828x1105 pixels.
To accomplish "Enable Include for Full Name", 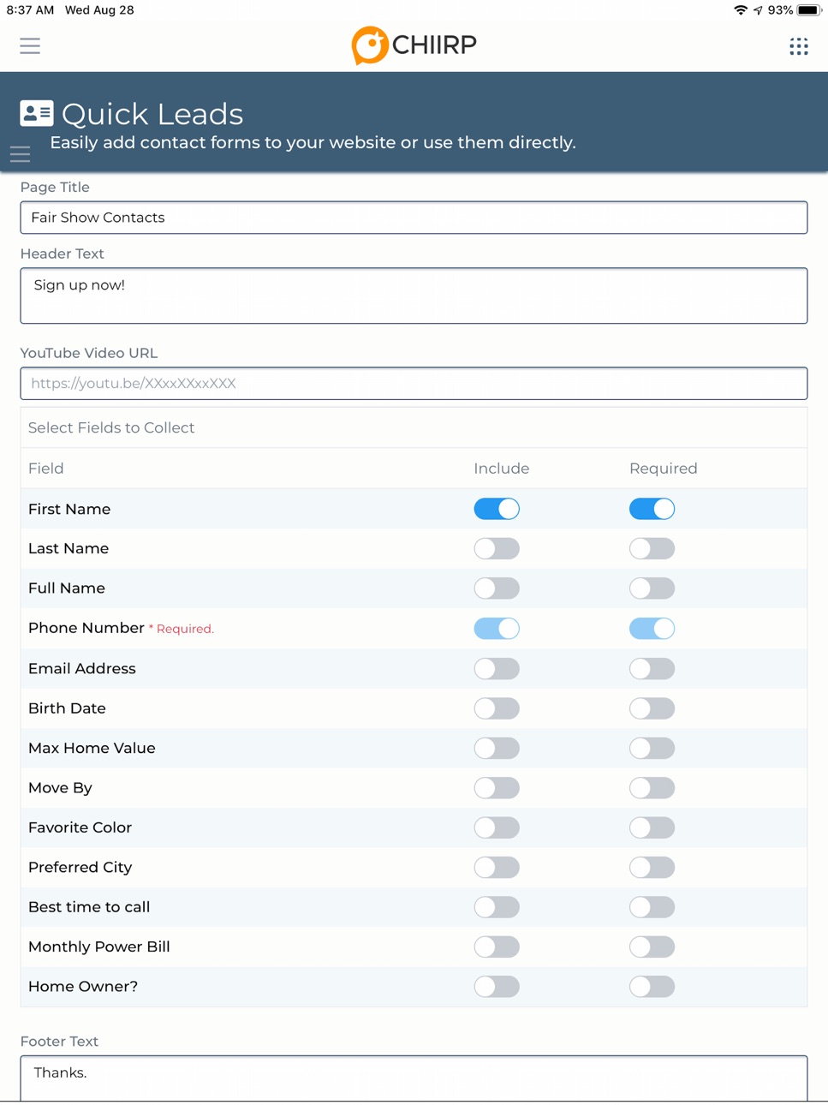I will click(x=497, y=588).
